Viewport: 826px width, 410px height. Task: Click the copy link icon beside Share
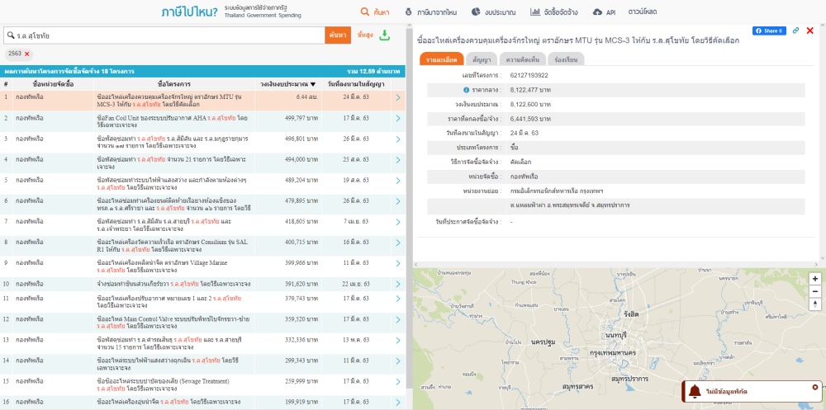coord(795,31)
